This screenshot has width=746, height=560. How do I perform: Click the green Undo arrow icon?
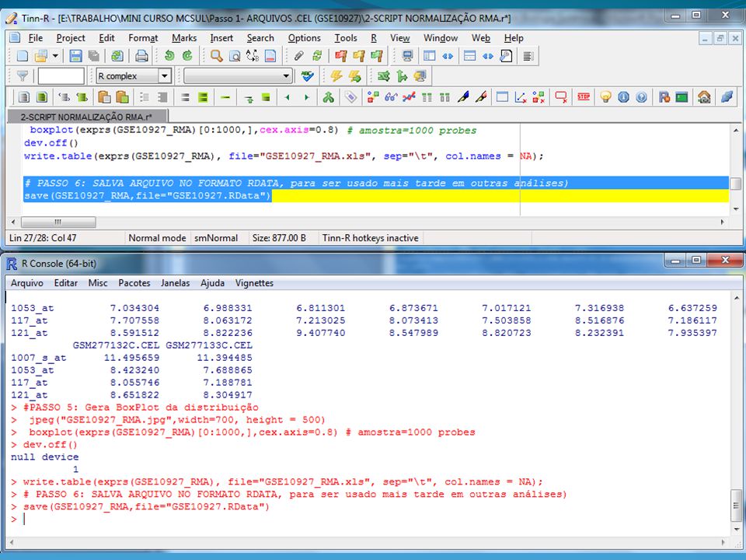(x=169, y=56)
